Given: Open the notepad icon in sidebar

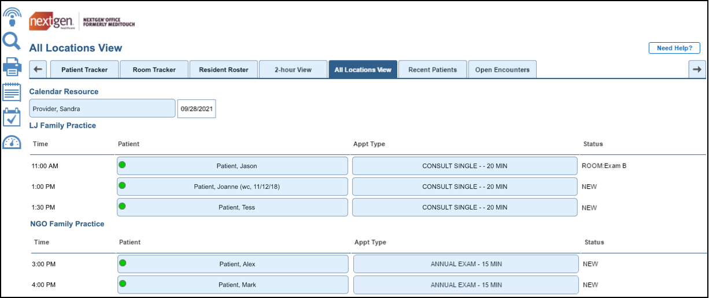Looking at the screenshot, I should click(12, 92).
